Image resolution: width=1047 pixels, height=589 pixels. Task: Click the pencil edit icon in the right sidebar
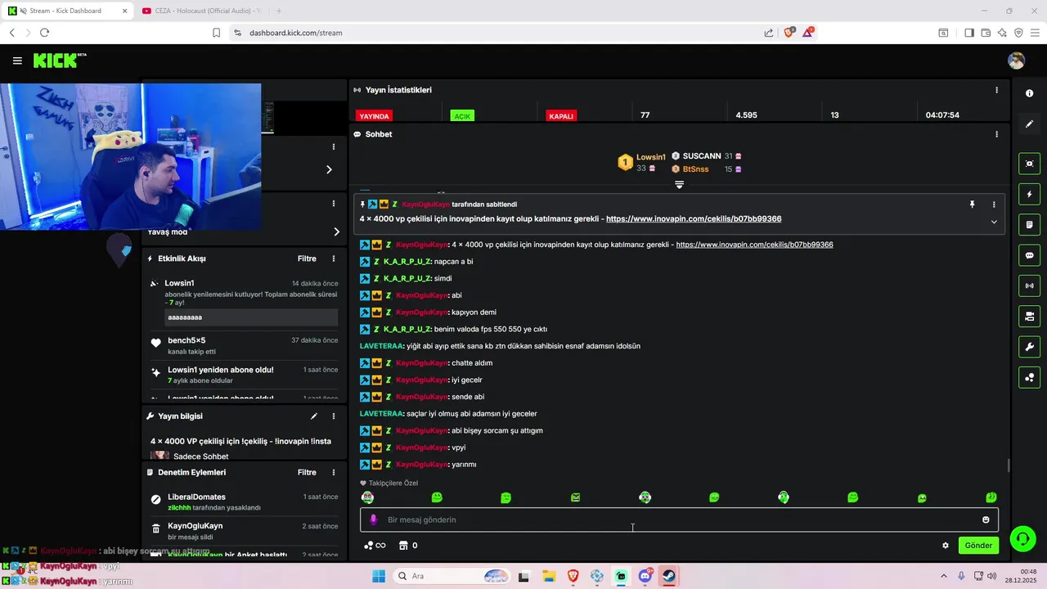click(1029, 124)
